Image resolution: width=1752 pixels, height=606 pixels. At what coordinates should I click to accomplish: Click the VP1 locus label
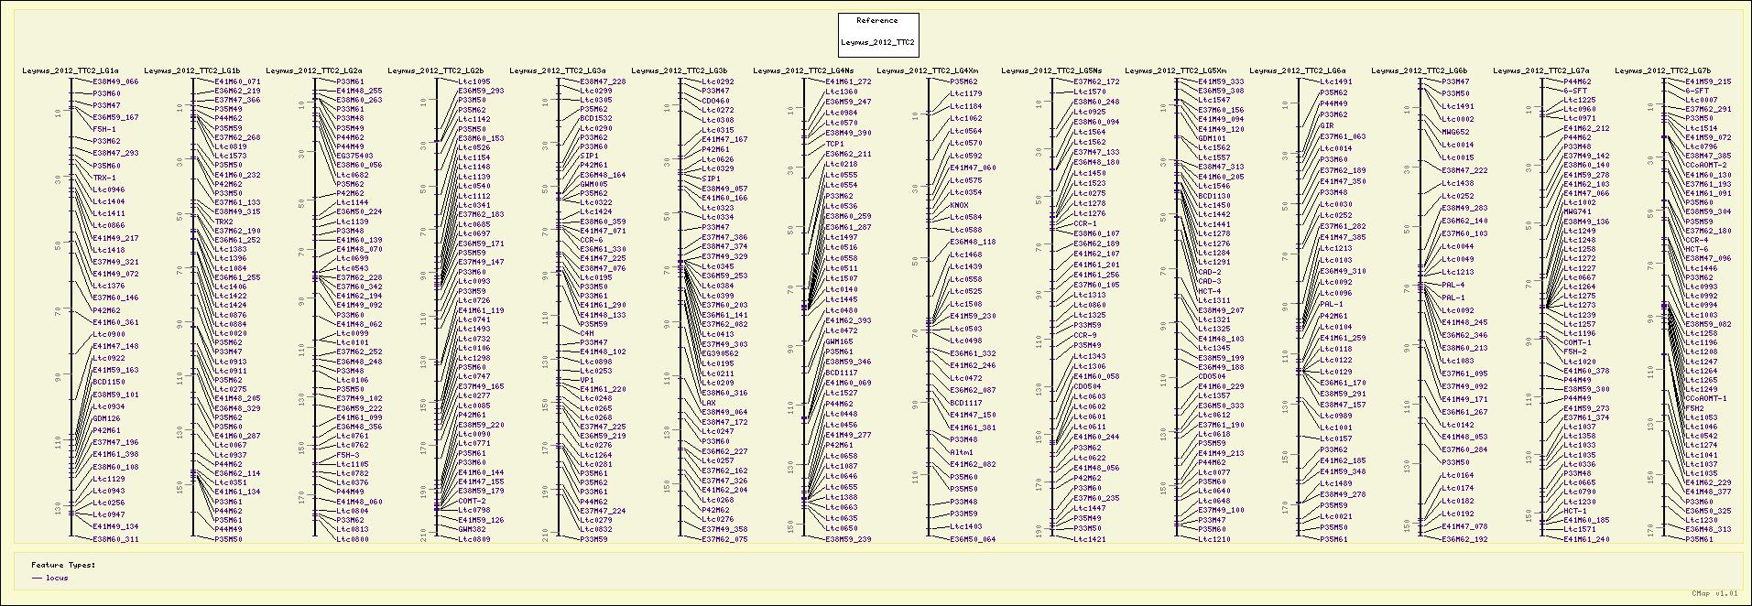tap(587, 380)
